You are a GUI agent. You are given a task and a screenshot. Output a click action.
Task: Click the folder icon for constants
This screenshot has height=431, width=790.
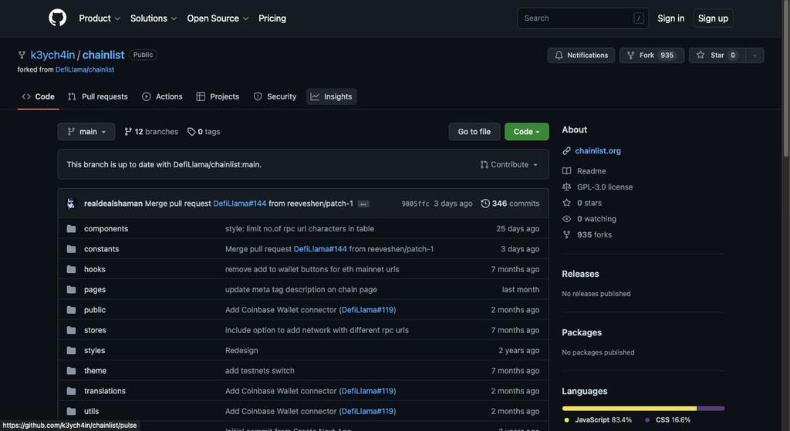click(x=72, y=249)
